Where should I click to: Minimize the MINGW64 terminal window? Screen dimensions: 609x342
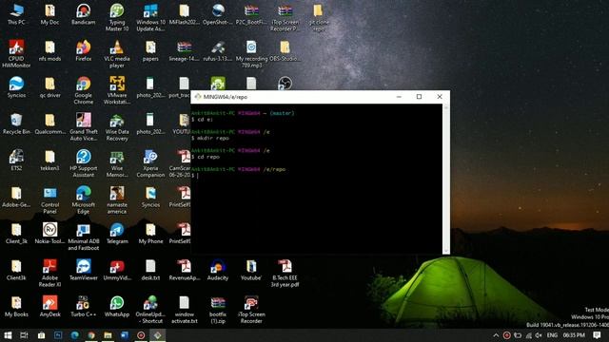pyautogui.click(x=399, y=97)
